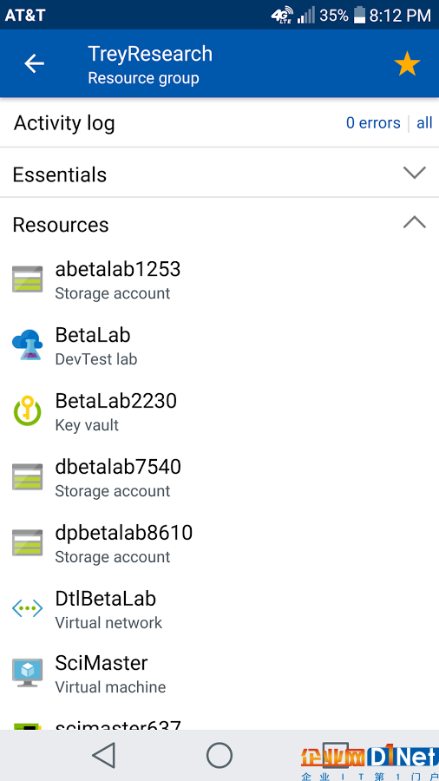Tap the dpbetalab8610 storage icon

28,542
